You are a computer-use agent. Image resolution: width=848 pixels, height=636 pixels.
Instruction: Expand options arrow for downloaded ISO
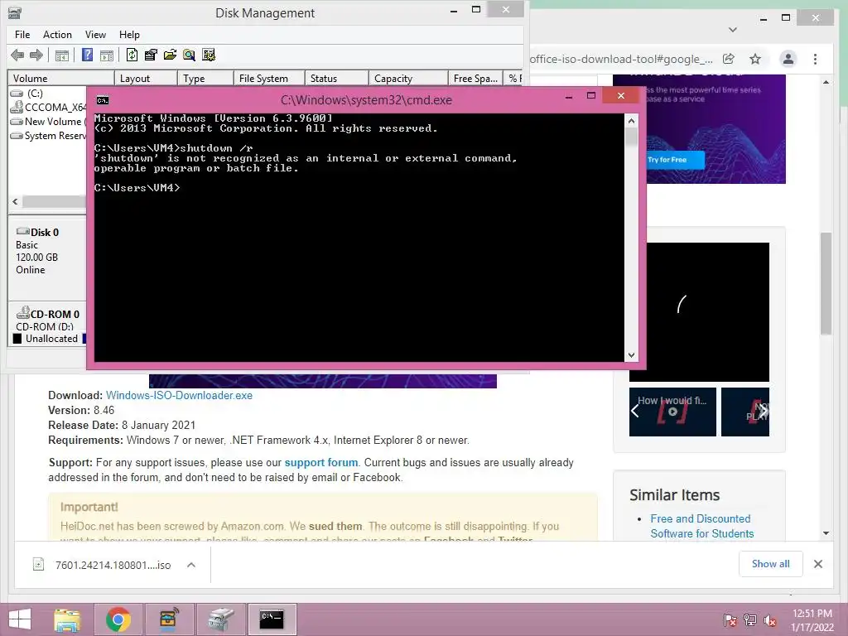[x=191, y=565]
